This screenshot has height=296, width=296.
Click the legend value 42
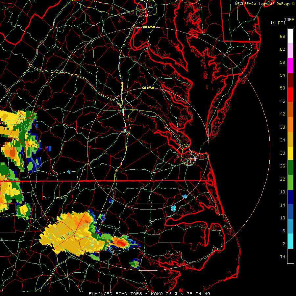283,114
